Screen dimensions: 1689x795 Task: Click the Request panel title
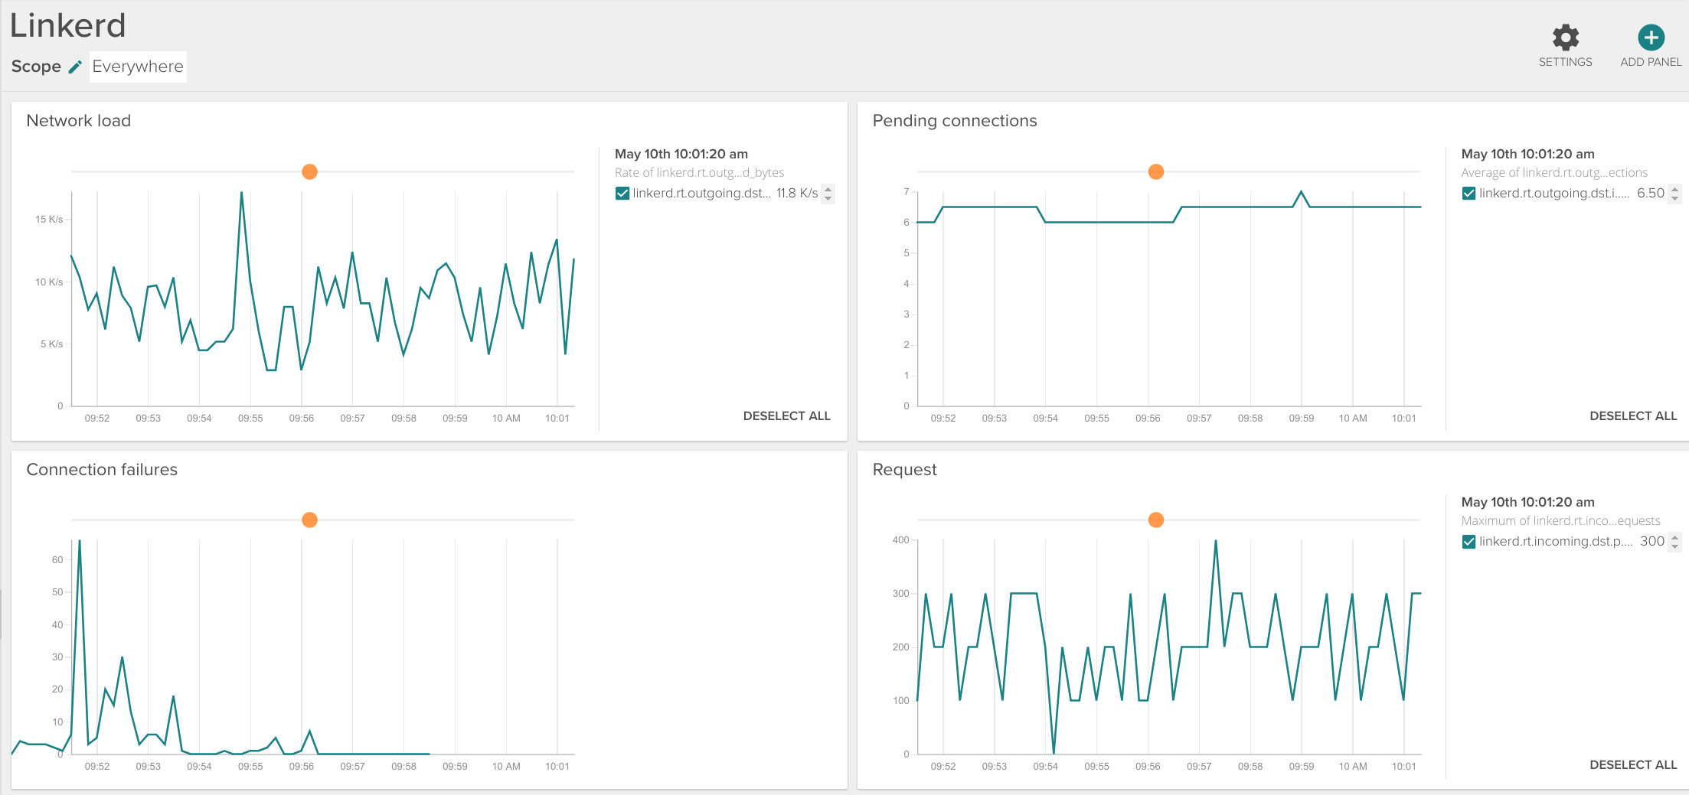(x=904, y=470)
